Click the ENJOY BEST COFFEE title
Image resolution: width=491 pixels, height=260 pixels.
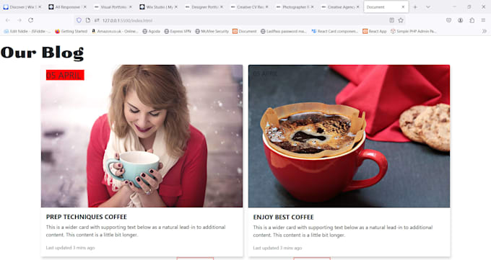coord(283,218)
